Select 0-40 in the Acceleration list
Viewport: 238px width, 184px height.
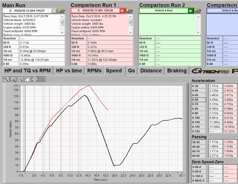(x=199, y=91)
